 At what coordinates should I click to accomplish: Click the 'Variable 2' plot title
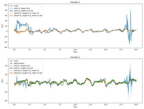pyautogui.click(x=75, y=57)
